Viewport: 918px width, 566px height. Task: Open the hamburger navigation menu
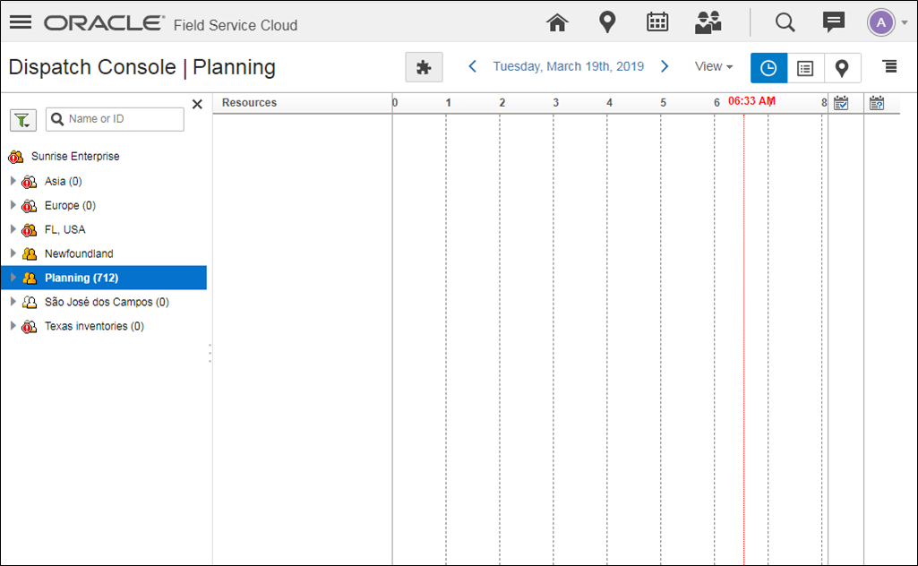coord(20,22)
